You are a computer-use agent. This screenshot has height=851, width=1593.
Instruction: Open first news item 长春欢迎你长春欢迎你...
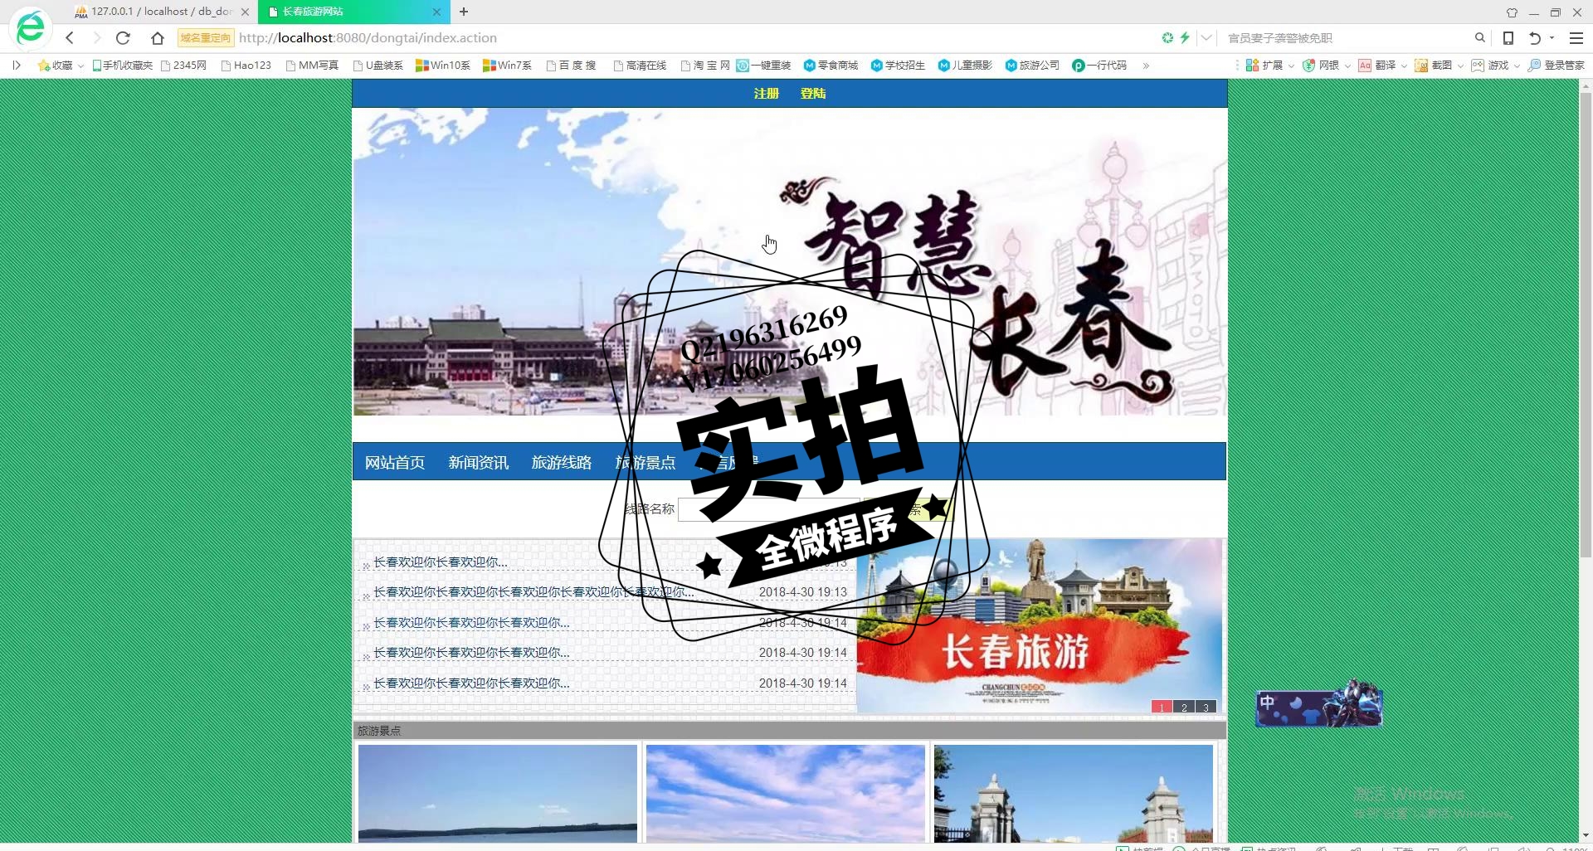coord(441,562)
